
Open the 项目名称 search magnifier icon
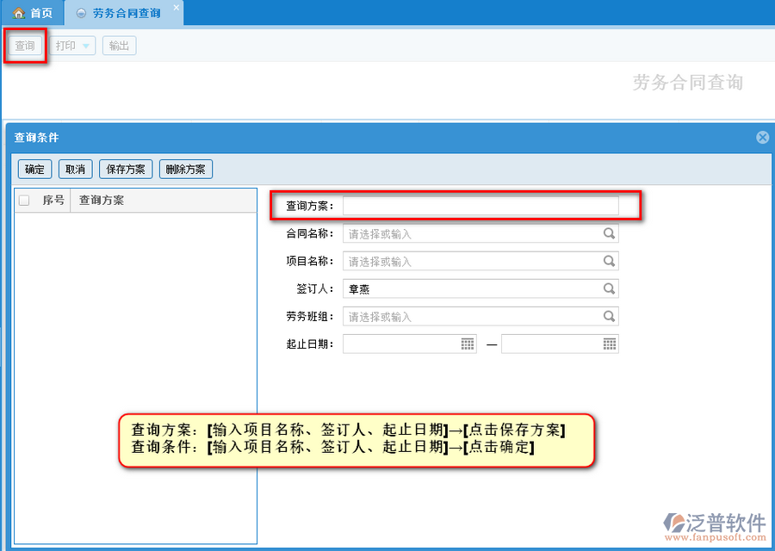click(609, 261)
